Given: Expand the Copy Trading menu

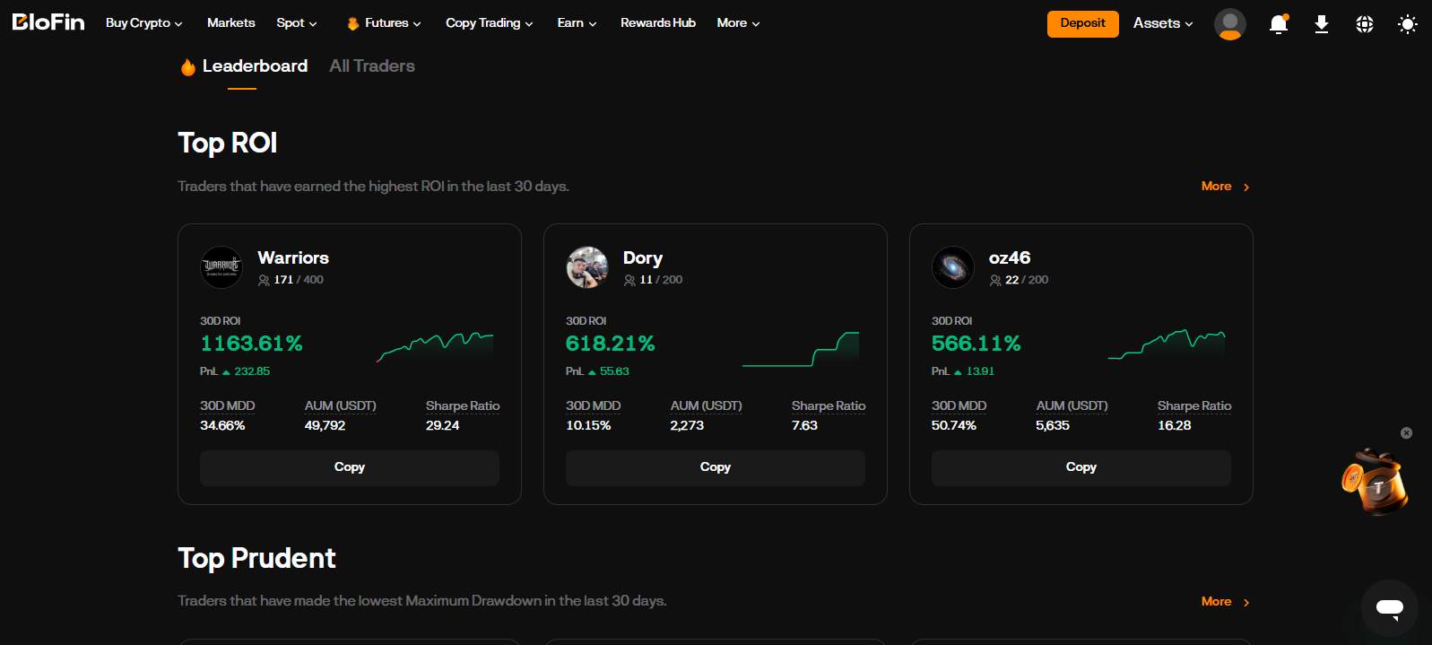Looking at the screenshot, I should pos(490,23).
